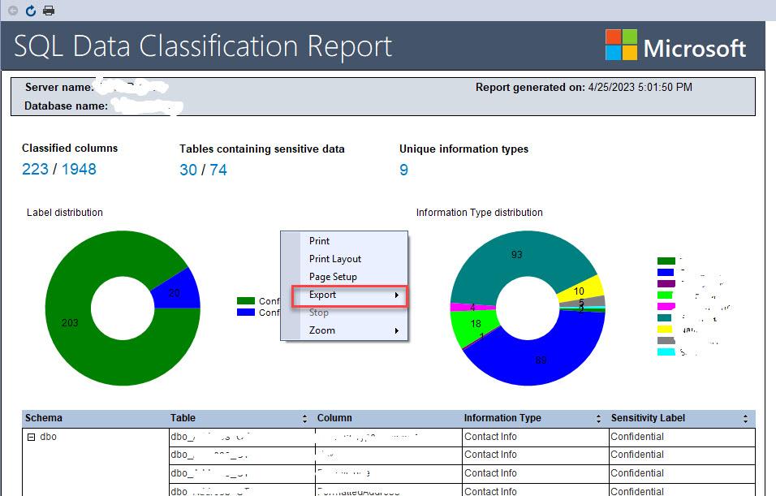Click the greyed-out Back arrow icon
This screenshot has width=776, height=496.
(13, 11)
